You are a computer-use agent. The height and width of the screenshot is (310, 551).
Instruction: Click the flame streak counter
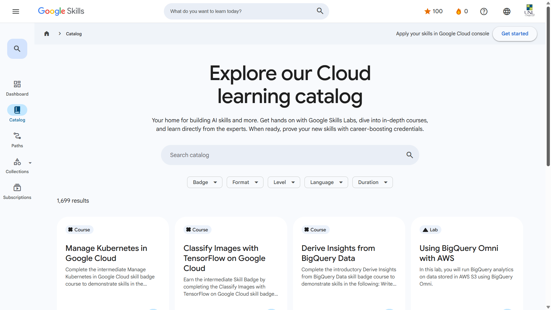462,11
